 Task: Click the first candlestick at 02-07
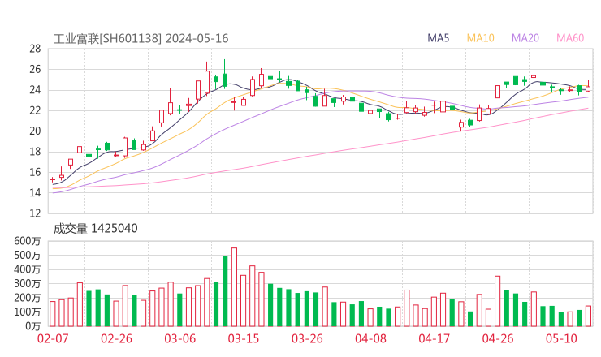pos(53,179)
